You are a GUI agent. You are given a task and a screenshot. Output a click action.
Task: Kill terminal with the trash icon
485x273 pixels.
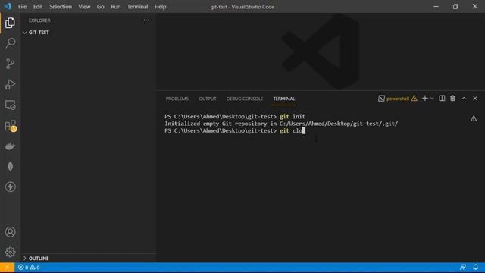[452, 99]
